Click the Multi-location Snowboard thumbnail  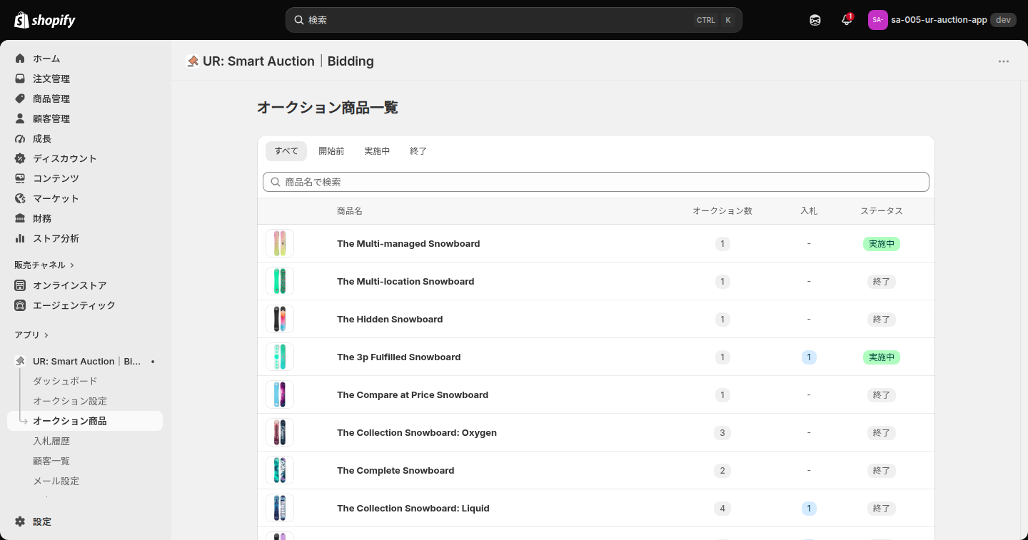(x=280, y=281)
